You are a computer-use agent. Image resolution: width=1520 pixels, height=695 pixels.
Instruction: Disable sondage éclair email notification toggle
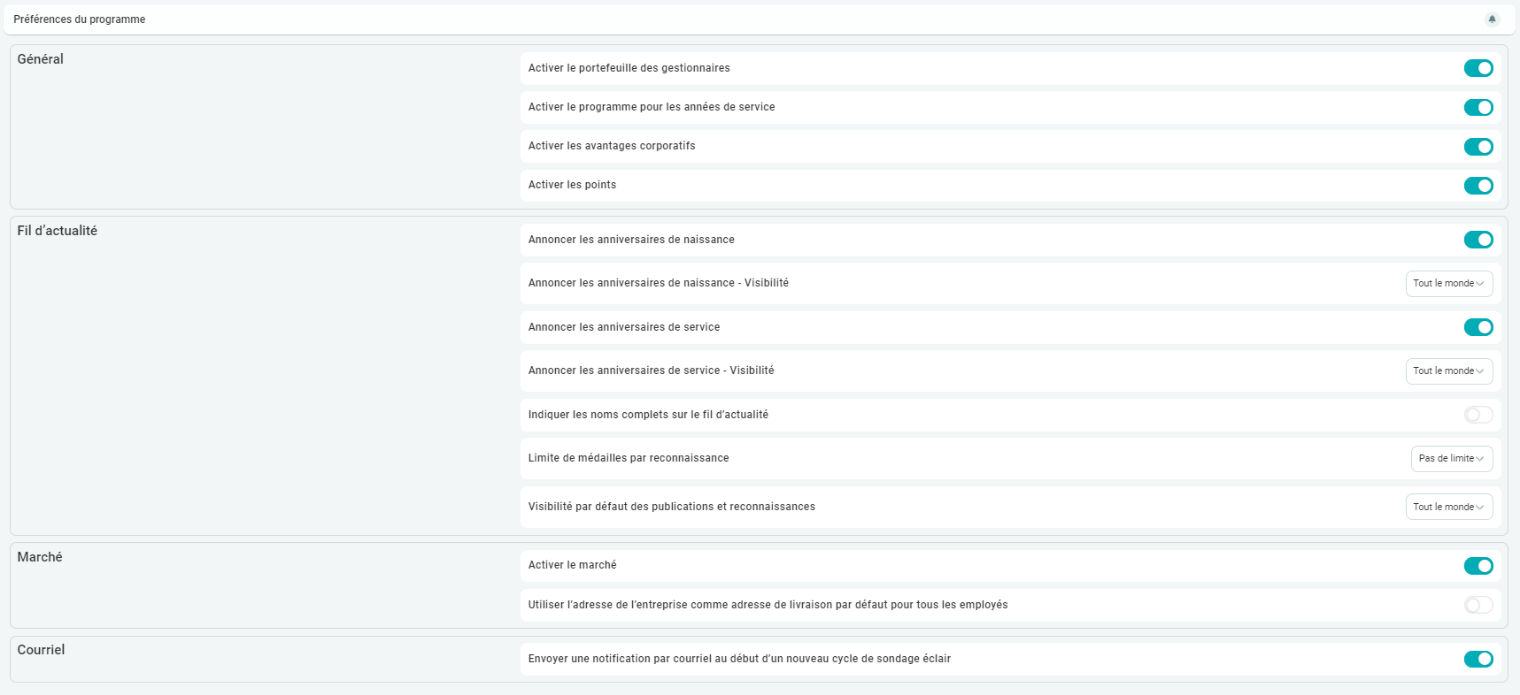[x=1478, y=659]
